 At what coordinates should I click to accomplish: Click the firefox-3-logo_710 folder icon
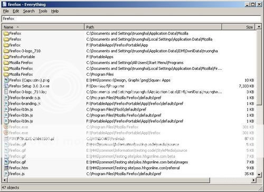tap(6, 51)
